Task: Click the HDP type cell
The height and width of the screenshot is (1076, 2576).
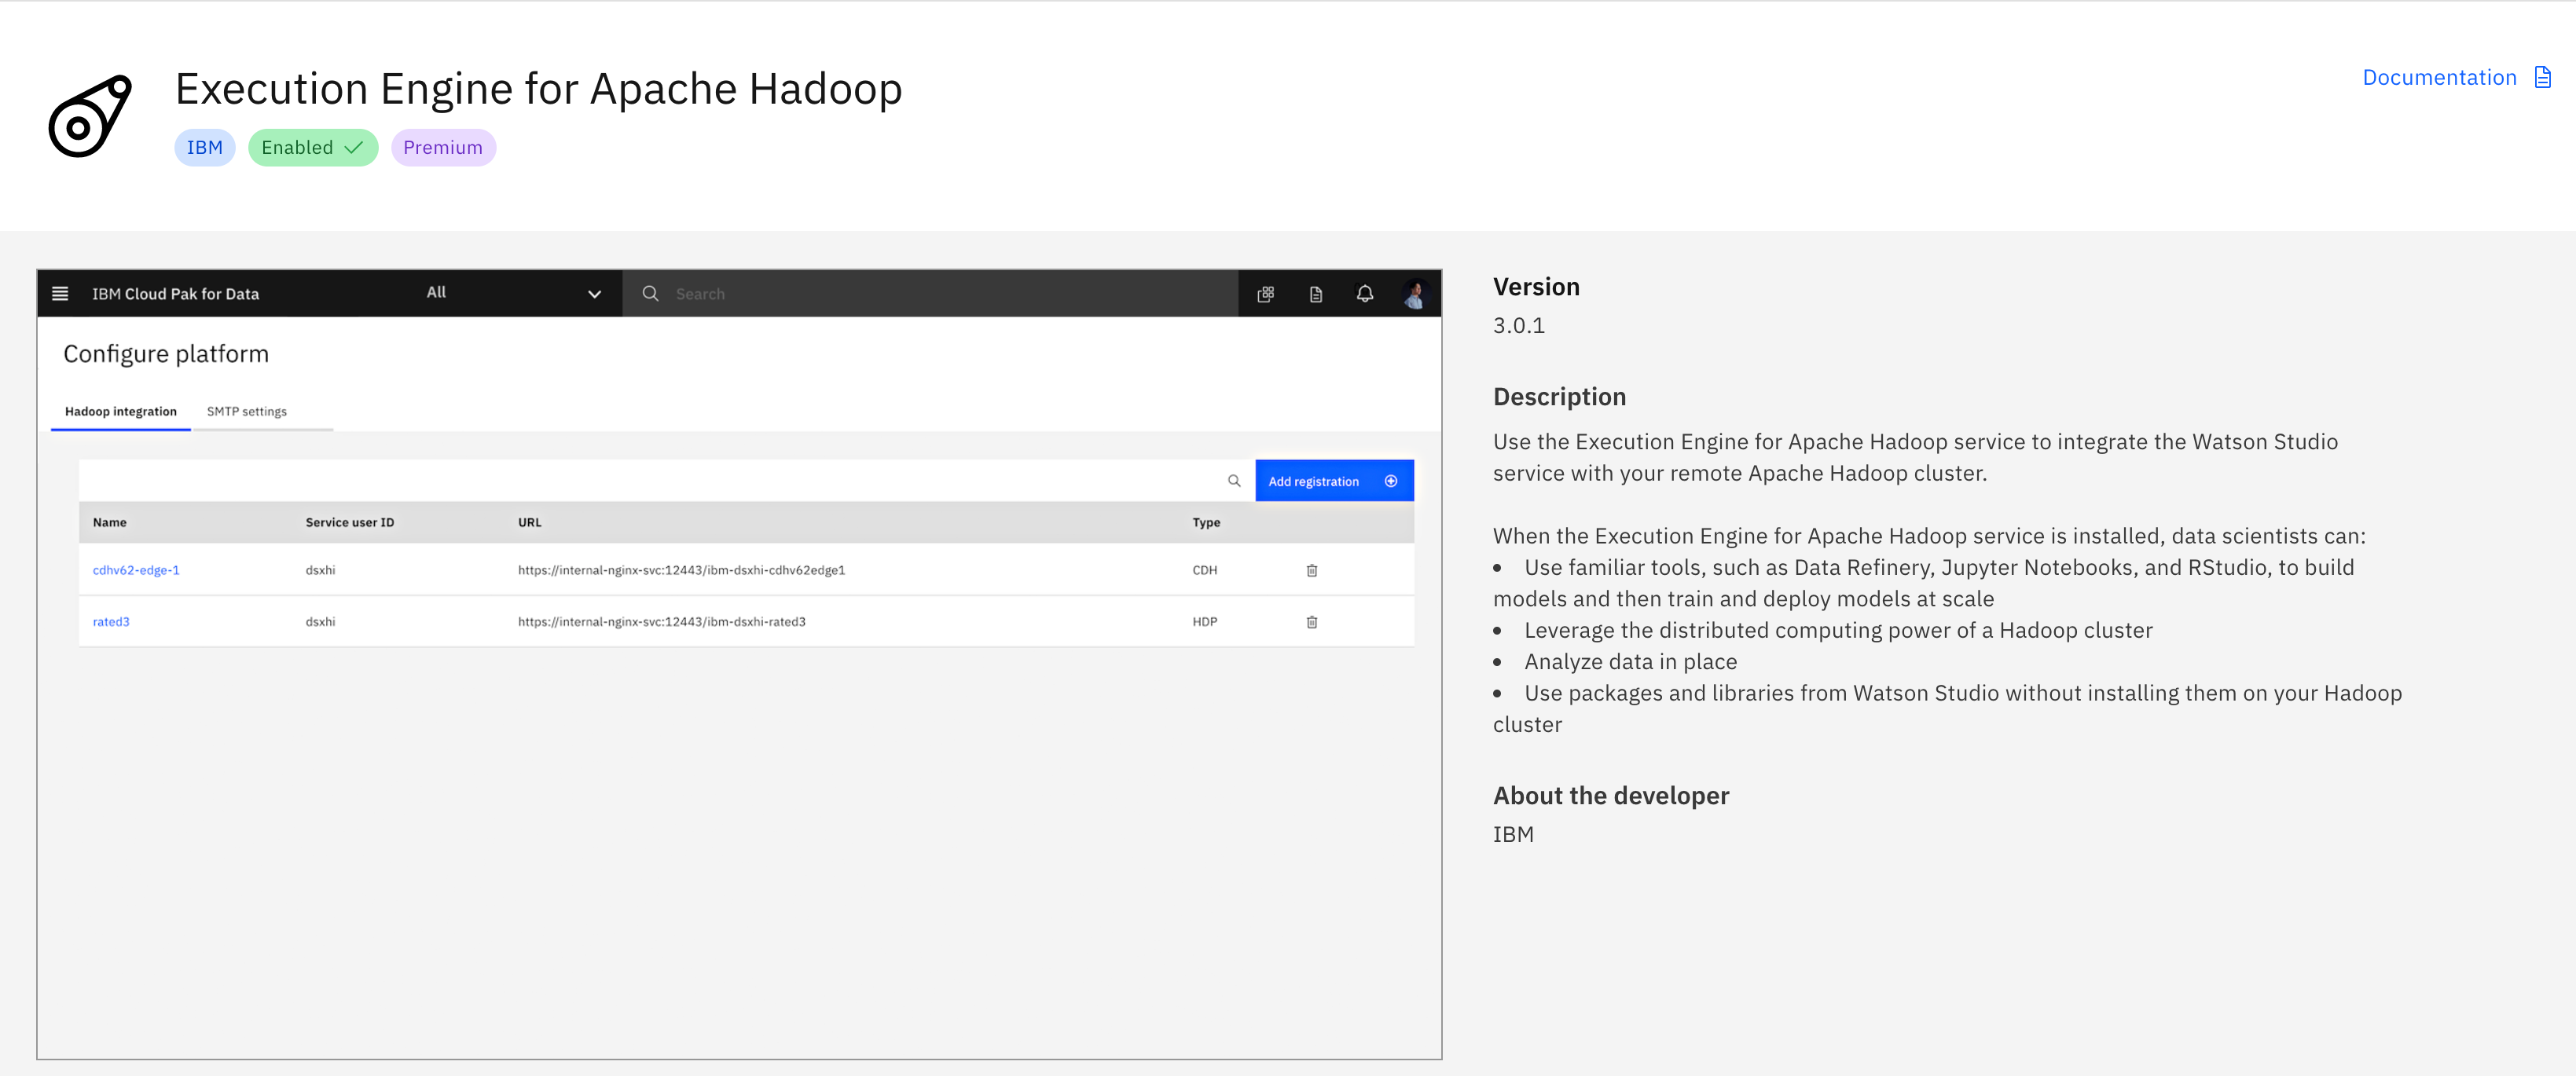Action: tap(1204, 621)
